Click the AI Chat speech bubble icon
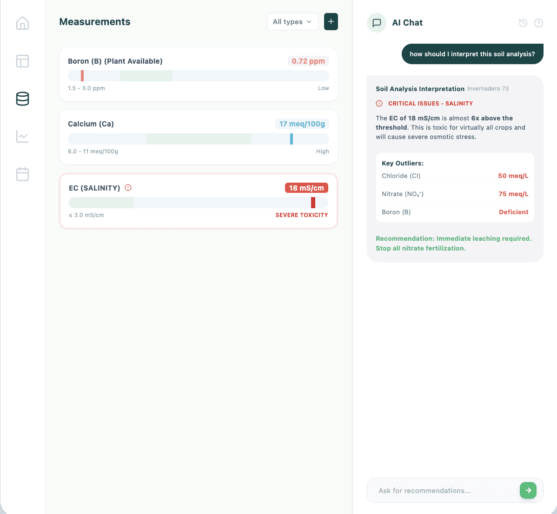The width and height of the screenshot is (557, 514). (x=376, y=23)
